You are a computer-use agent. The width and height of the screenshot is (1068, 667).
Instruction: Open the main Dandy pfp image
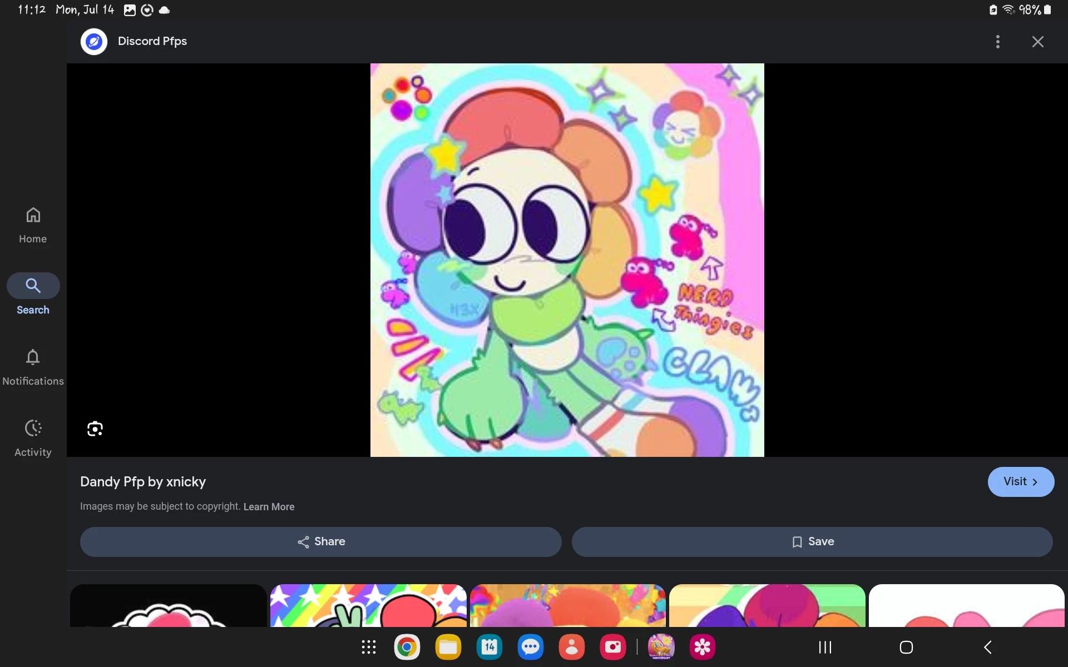coord(567,260)
